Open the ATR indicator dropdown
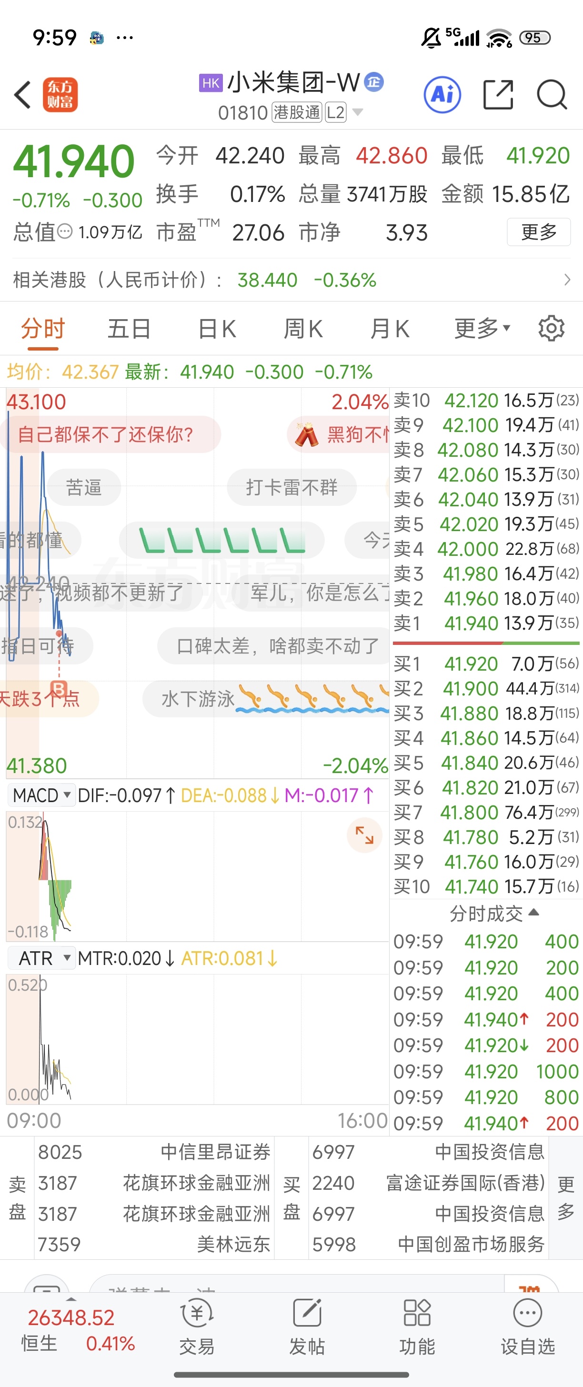 41,958
